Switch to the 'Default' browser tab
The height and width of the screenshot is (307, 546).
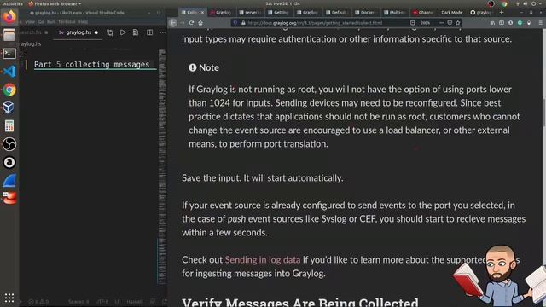coord(336,13)
